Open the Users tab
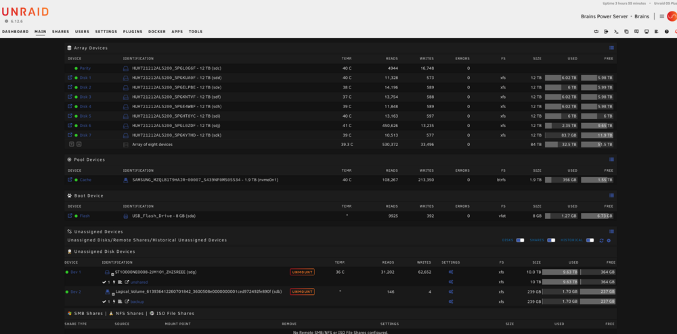The width and height of the screenshot is (677, 334). 82,32
